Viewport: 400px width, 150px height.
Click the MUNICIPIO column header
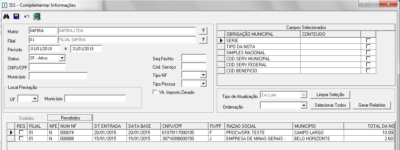[x=318, y=126]
